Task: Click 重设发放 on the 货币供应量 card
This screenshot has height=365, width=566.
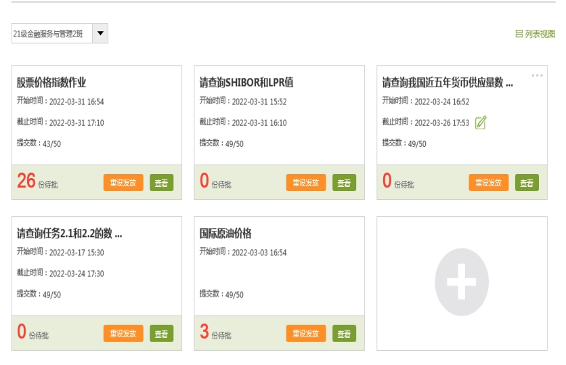Action: click(x=489, y=183)
